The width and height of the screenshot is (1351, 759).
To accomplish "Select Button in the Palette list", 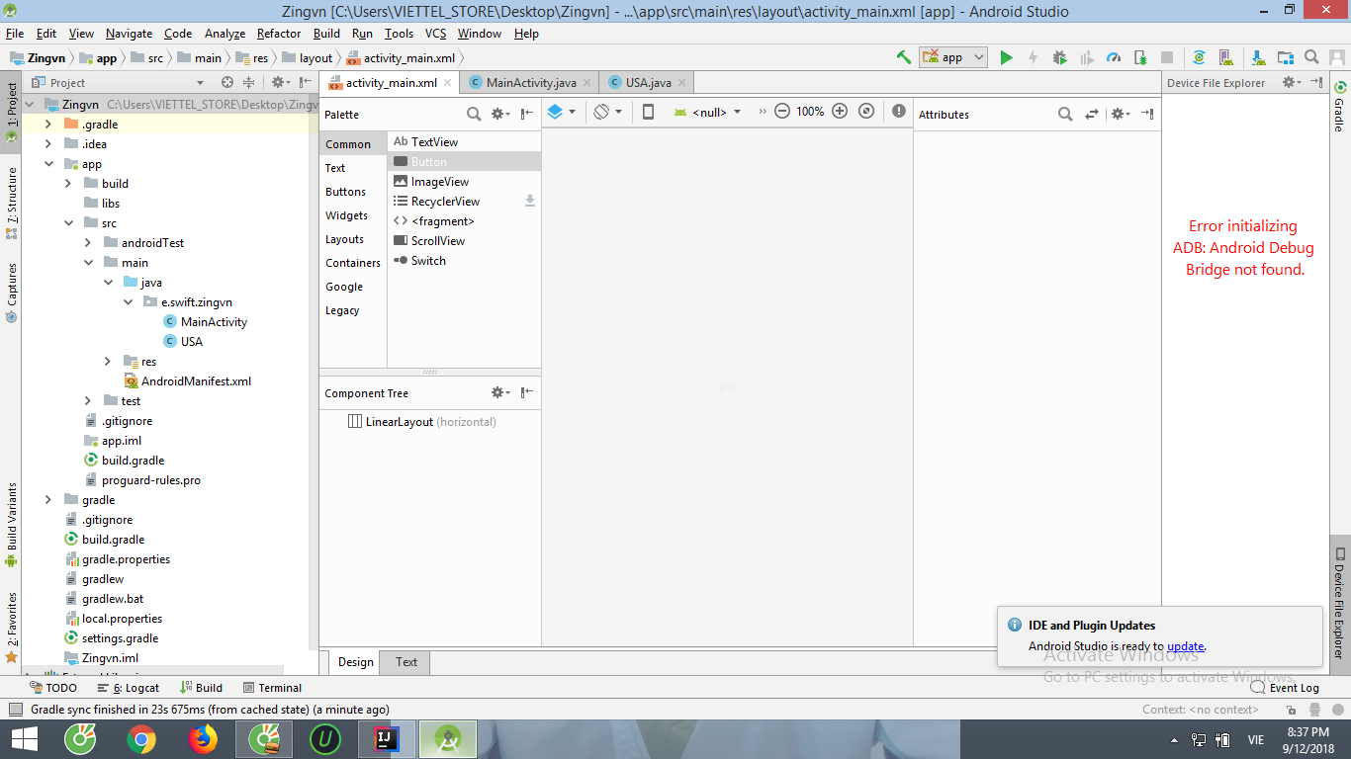I will 429,162.
